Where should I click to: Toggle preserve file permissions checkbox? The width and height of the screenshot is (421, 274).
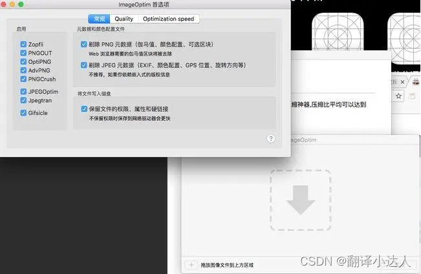click(x=84, y=109)
